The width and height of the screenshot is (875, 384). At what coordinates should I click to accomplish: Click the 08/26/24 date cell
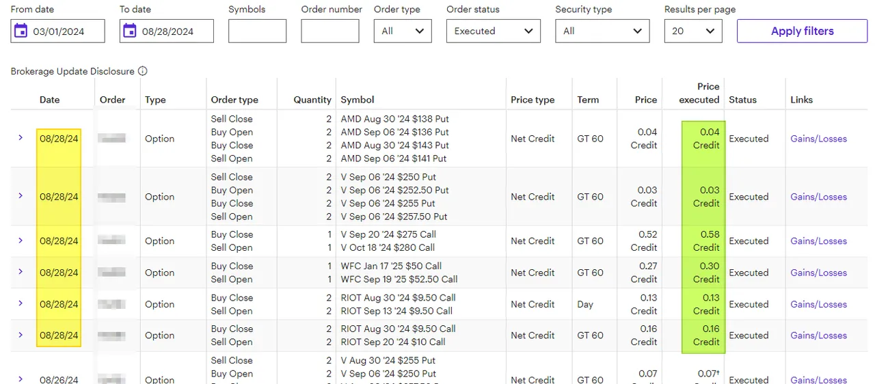coord(59,379)
